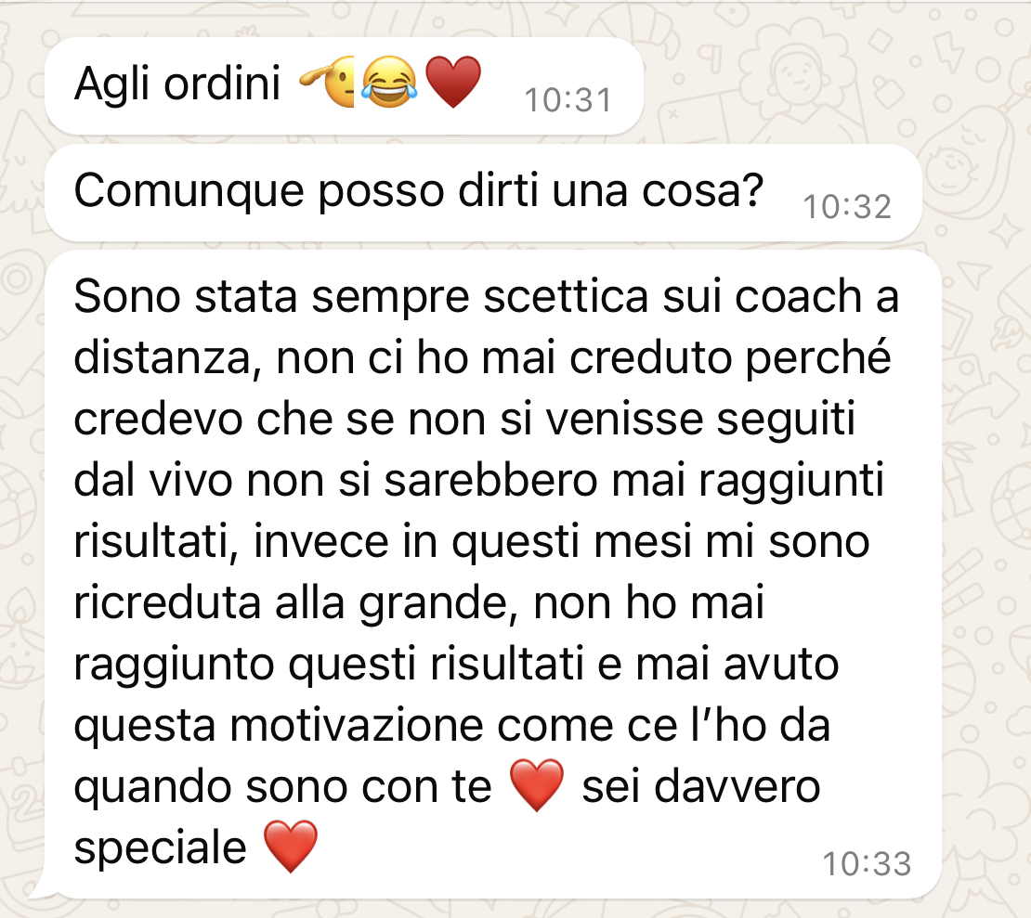Select the "Agli ordini" message bubble
This screenshot has height=918, width=1031.
coord(344,86)
